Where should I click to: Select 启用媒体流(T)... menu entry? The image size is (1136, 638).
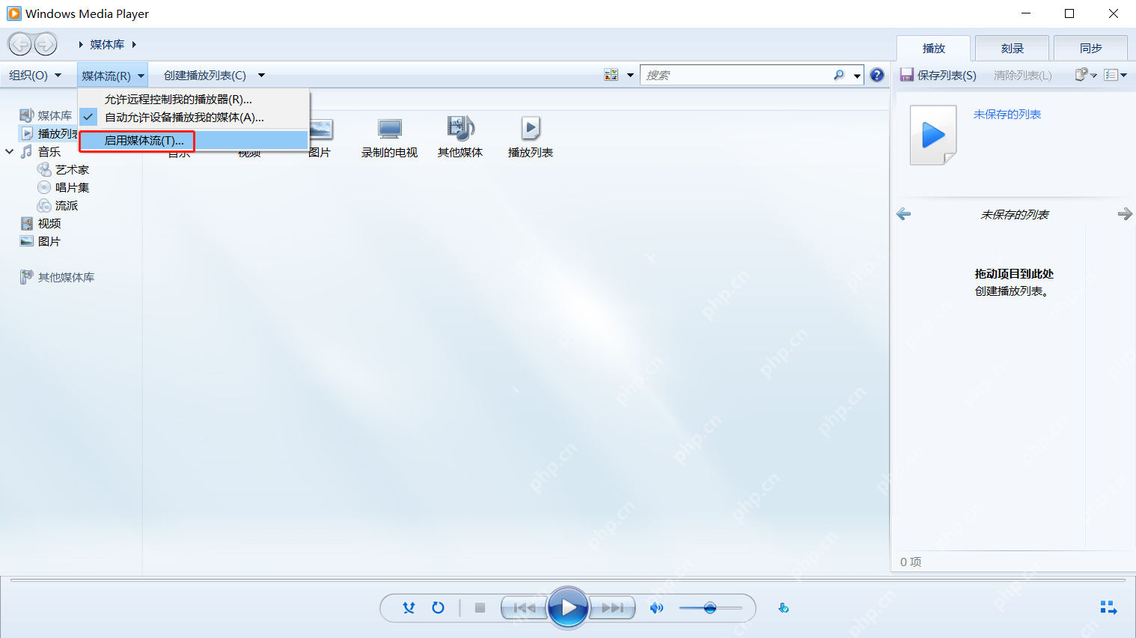tap(194, 141)
